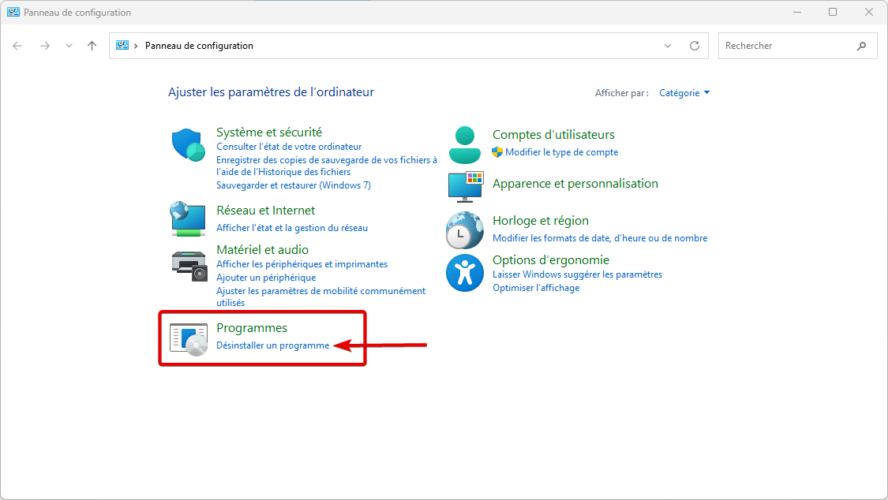Open Matériel et audio category

coord(262,249)
